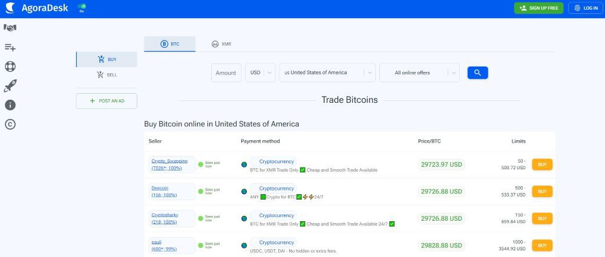The height and width of the screenshot is (257, 605).
Task: Expand the All online offers dropdown
Action: [419, 73]
